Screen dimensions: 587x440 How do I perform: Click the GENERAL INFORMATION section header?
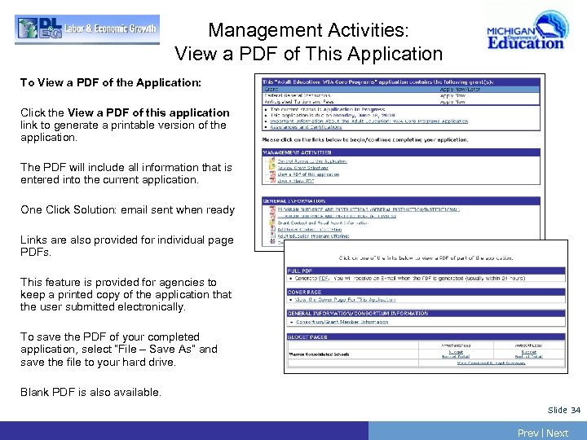pyautogui.click(x=401, y=201)
